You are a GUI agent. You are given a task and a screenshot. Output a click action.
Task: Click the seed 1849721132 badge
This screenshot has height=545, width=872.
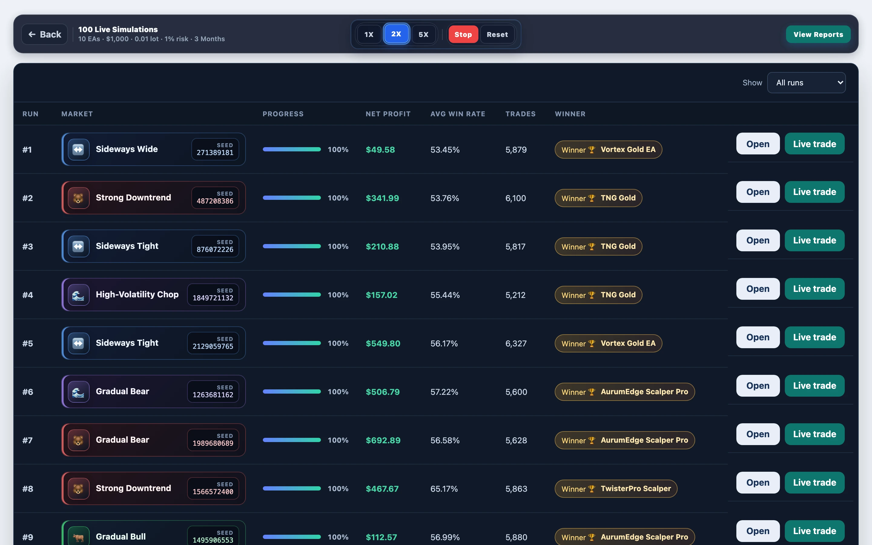(x=213, y=295)
